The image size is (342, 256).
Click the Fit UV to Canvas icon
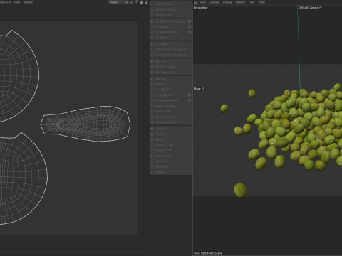click(x=152, y=67)
